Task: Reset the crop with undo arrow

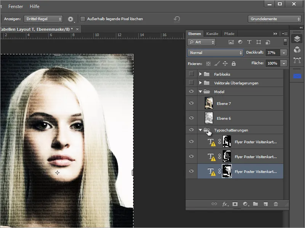Action: [x=177, y=19]
